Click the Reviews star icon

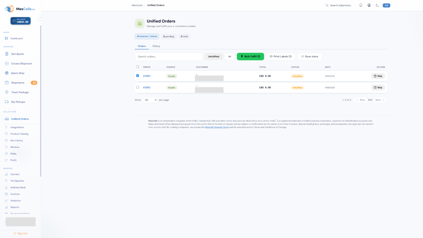tap(6, 147)
